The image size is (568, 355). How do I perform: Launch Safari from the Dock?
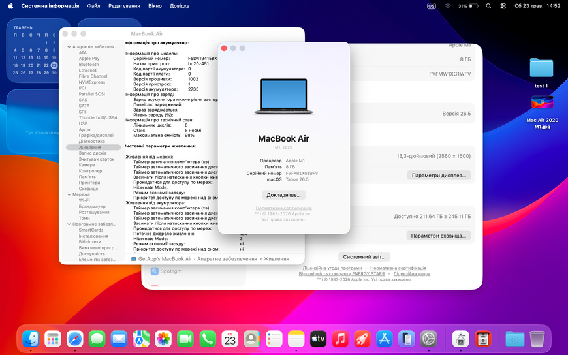coord(75,339)
